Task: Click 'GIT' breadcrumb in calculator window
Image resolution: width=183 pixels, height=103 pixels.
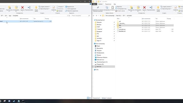Action: pos(124,16)
